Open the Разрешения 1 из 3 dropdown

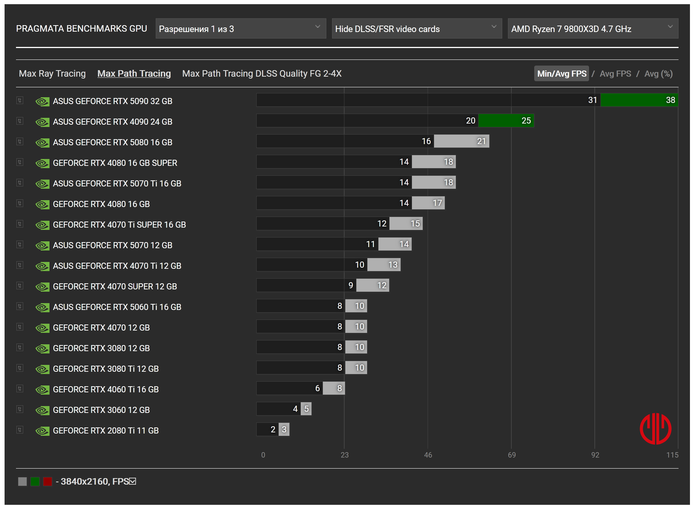[240, 29]
